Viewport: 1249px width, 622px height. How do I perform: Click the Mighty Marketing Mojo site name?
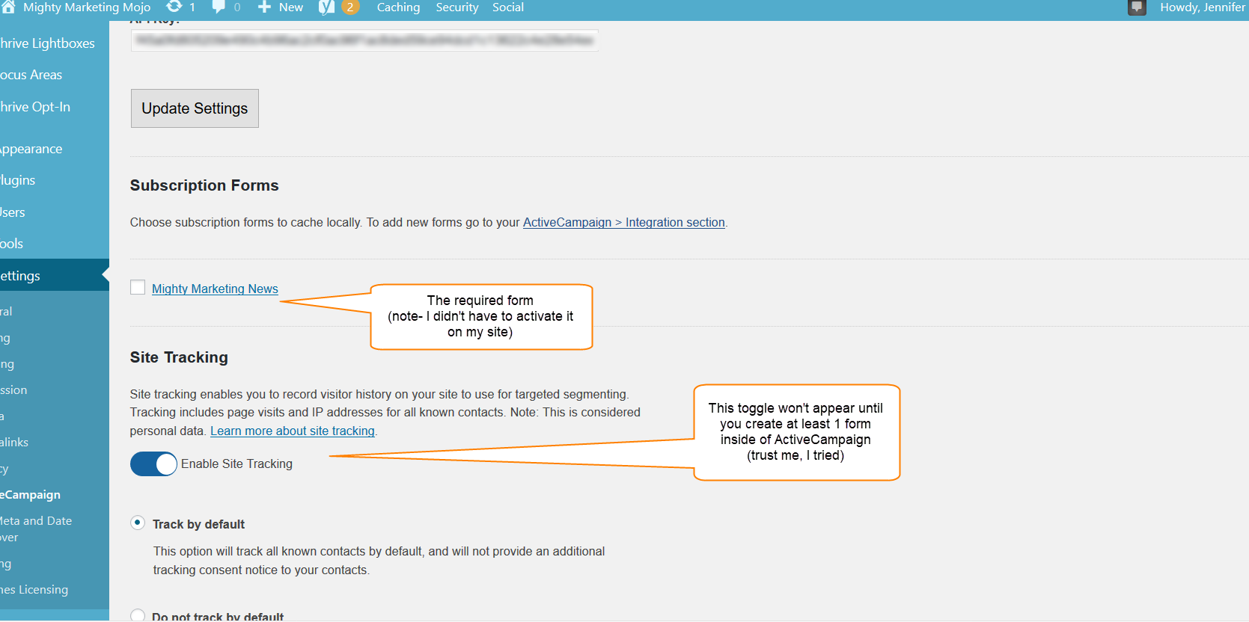pyautogui.click(x=87, y=7)
